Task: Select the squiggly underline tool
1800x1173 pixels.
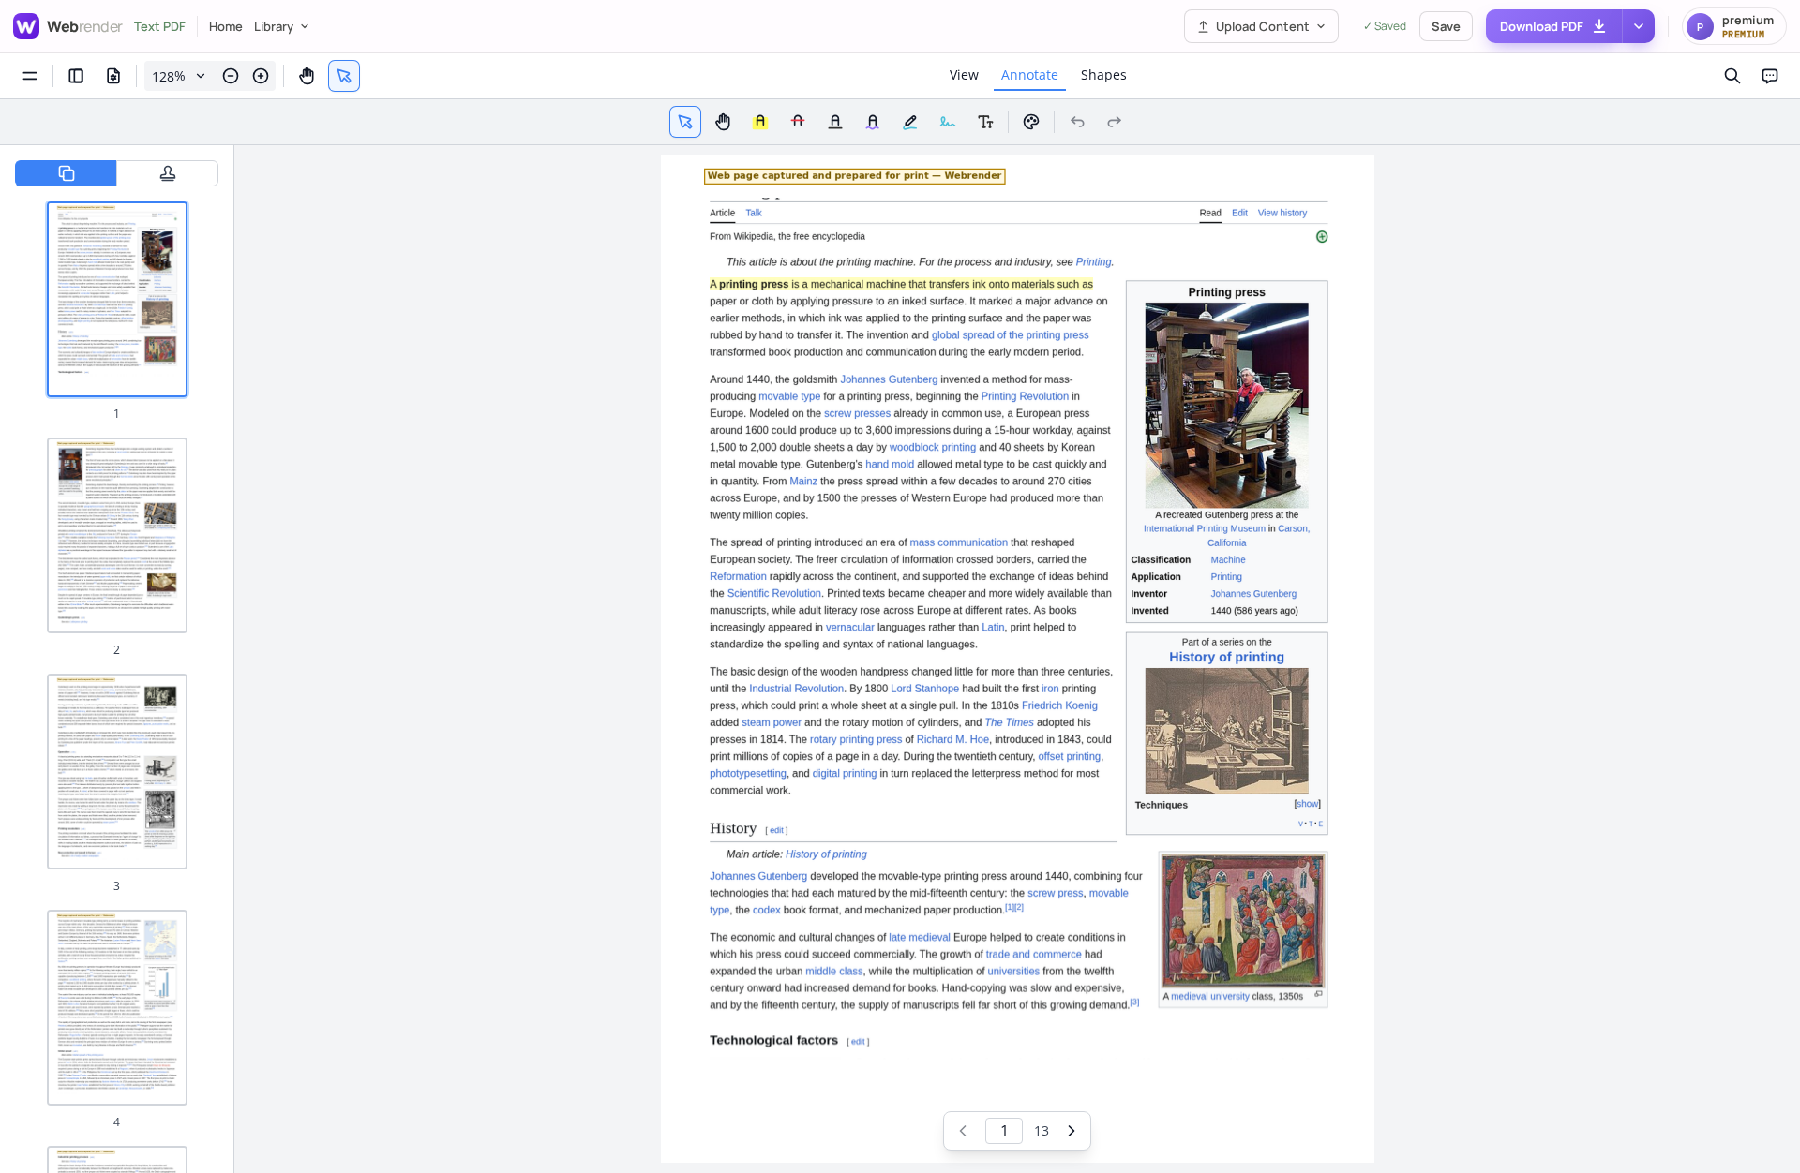Action: click(873, 122)
